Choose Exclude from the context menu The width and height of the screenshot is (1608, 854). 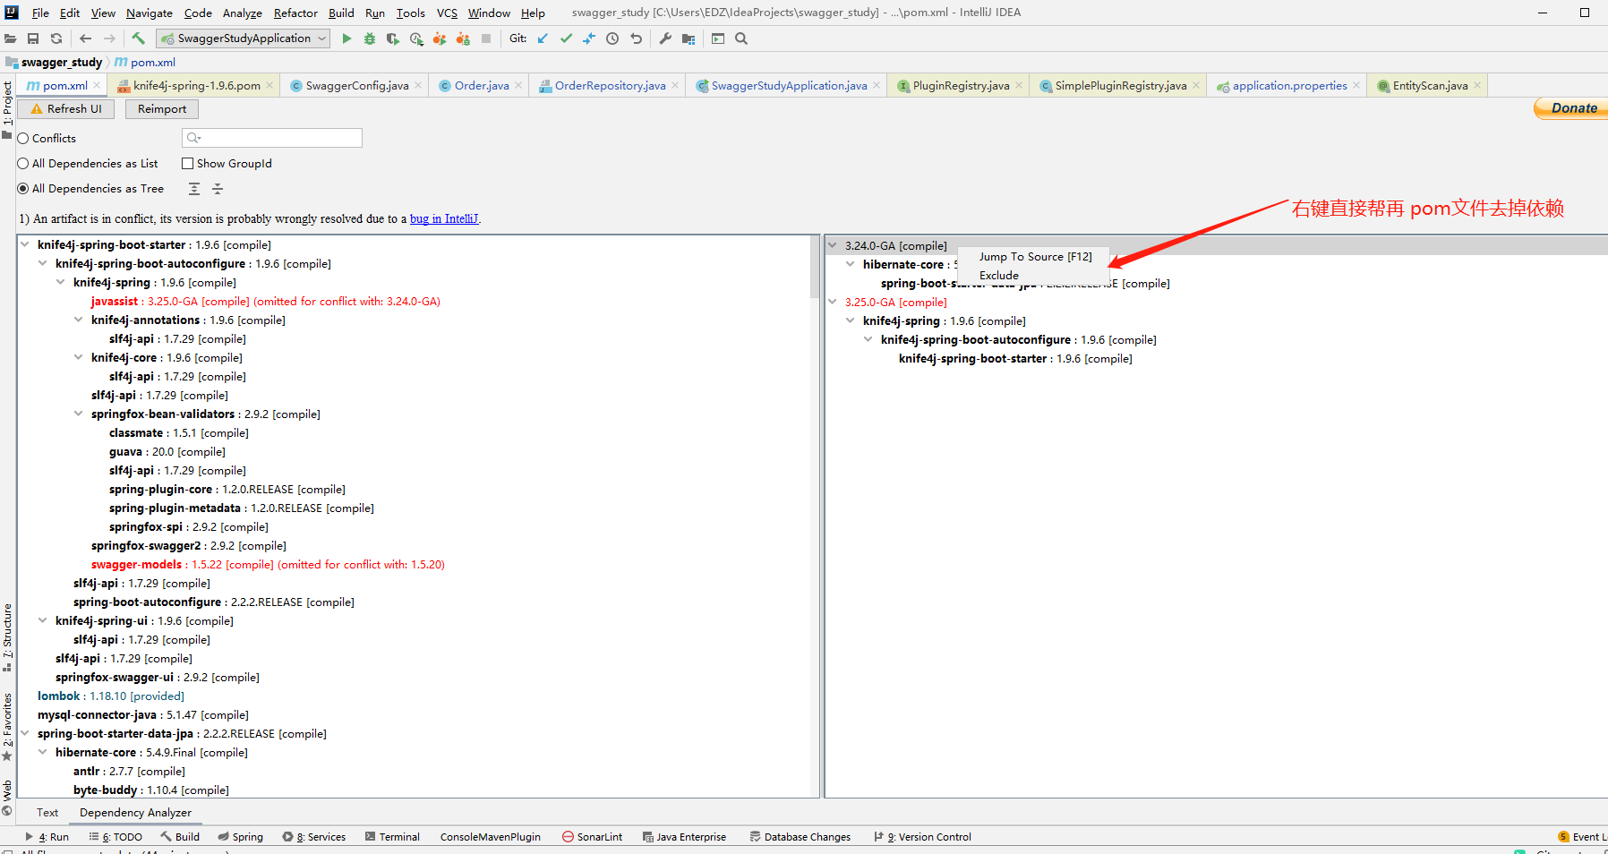[999, 276]
